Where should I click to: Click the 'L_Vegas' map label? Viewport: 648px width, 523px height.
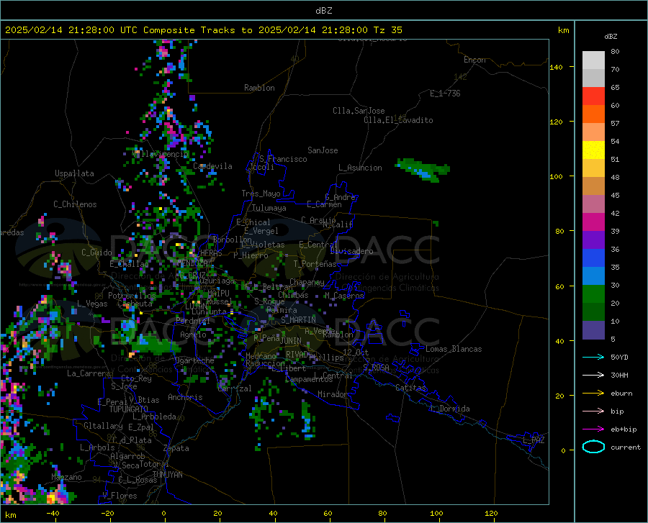92,304
